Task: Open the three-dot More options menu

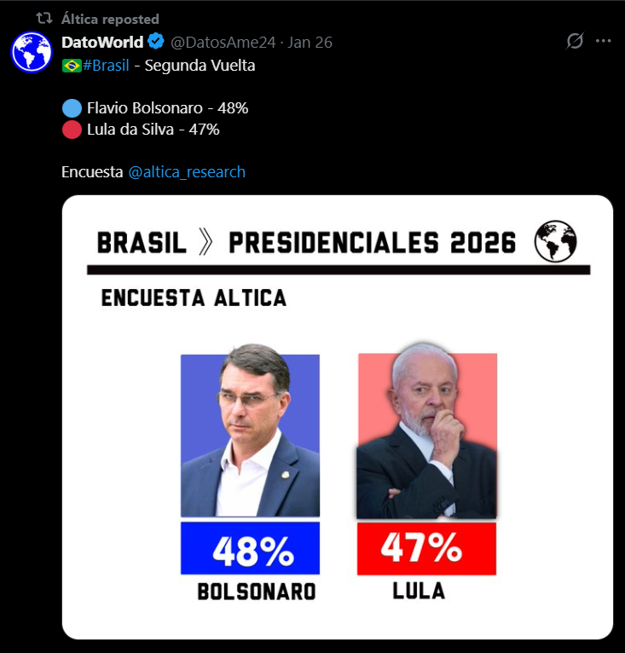Action: click(604, 42)
